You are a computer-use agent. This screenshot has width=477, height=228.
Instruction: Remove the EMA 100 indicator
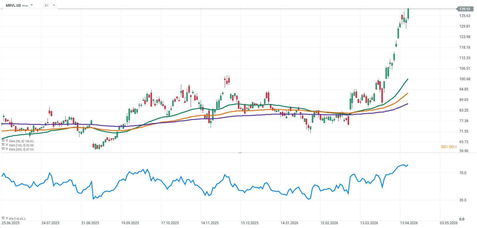click(7, 145)
